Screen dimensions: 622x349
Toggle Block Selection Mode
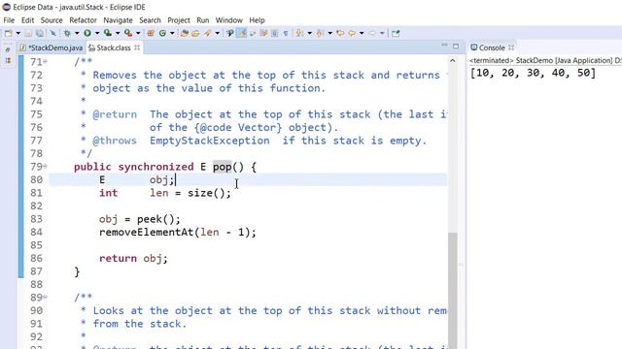(x=274, y=33)
